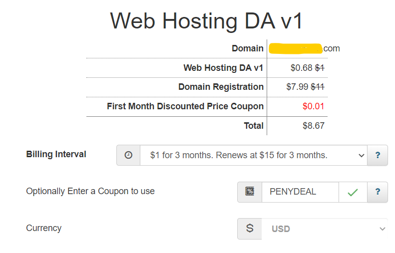Viewport: 395px width, 253px height.
Task: Click the Currency label
Action: tap(44, 228)
